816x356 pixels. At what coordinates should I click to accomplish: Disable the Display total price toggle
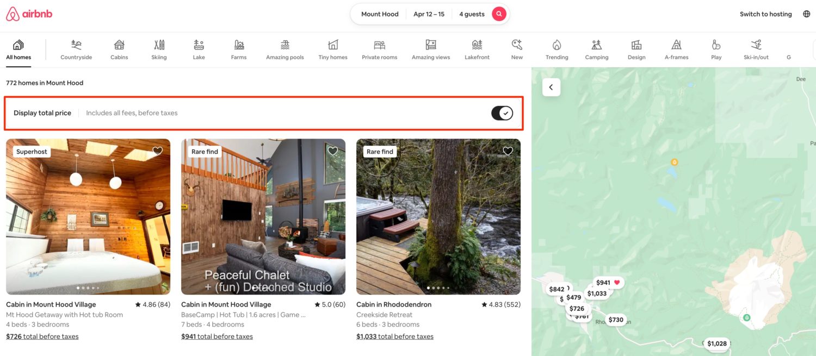click(x=502, y=113)
